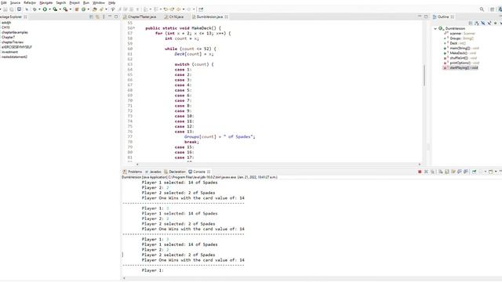Click the Pin Editor icon
Image resolution: width=502 pixels, height=282 pixels.
click(201, 9)
